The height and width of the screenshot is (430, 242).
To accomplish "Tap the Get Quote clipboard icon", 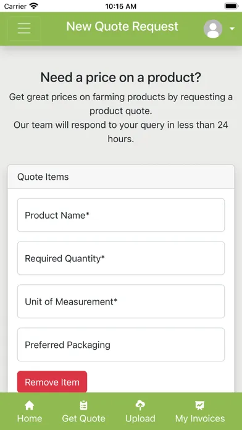I will 83,405.
